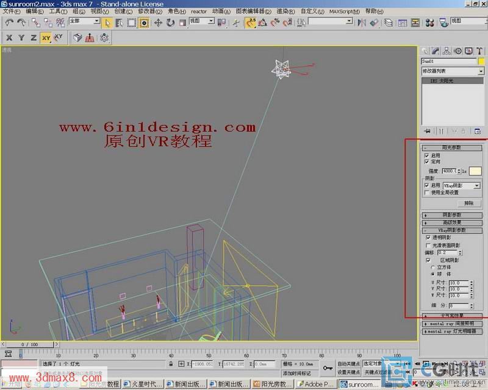Switch to the Motion panel tab
Viewport: 488px width, 390px height.
coord(458,51)
